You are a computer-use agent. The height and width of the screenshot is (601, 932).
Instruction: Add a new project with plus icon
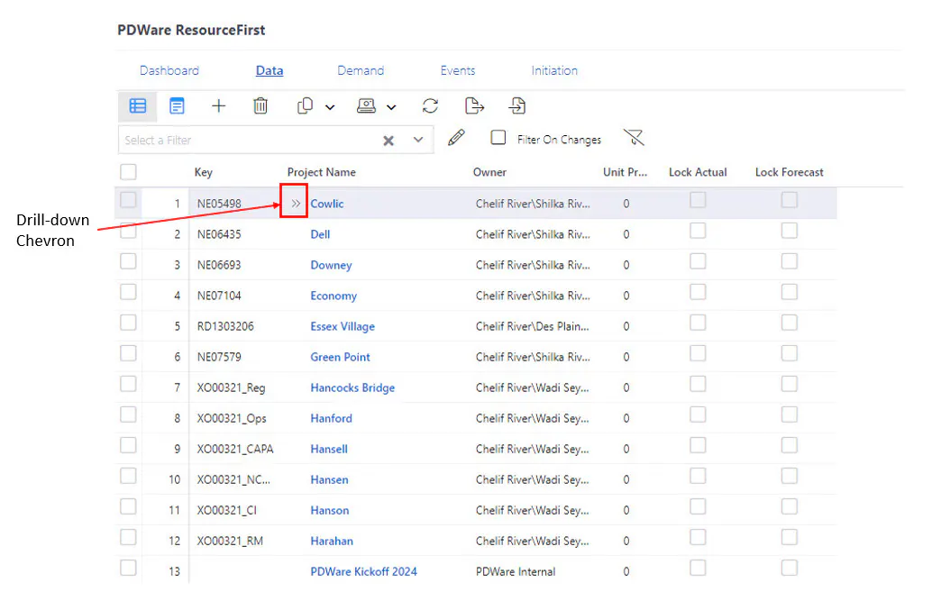click(219, 105)
